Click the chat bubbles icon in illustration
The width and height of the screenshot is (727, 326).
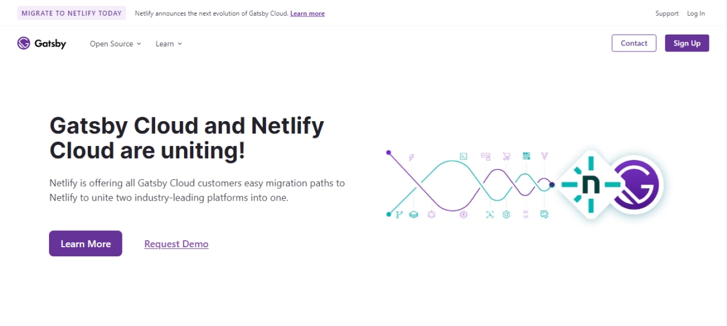pyautogui.click(x=544, y=215)
